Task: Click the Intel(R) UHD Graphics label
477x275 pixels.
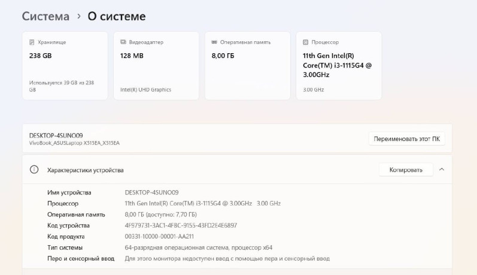Action: click(x=145, y=90)
